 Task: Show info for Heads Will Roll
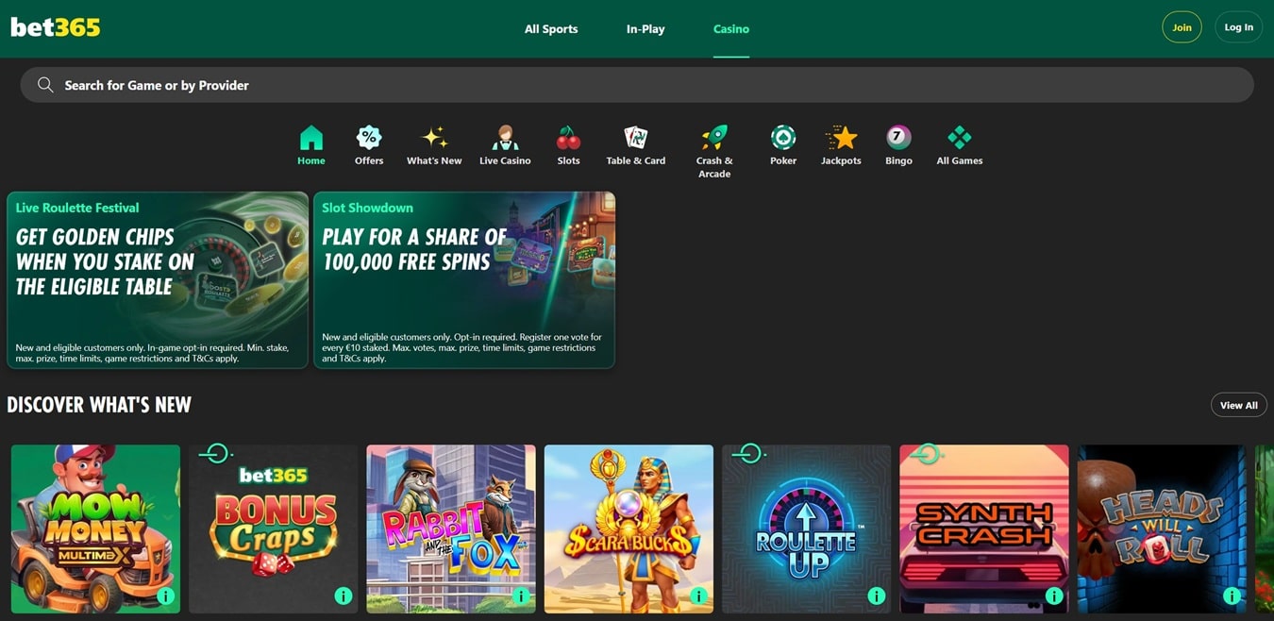pyautogui.click(x=1232, y=596)
